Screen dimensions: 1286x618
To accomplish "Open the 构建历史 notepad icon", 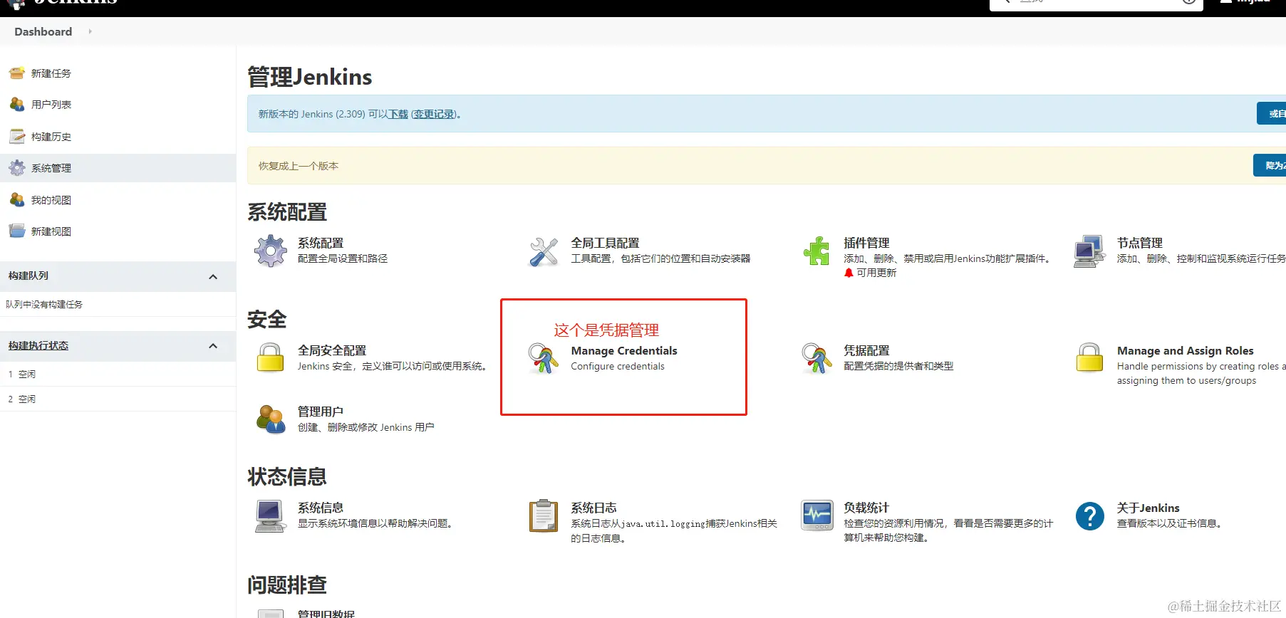I will [x=17, y=136].
